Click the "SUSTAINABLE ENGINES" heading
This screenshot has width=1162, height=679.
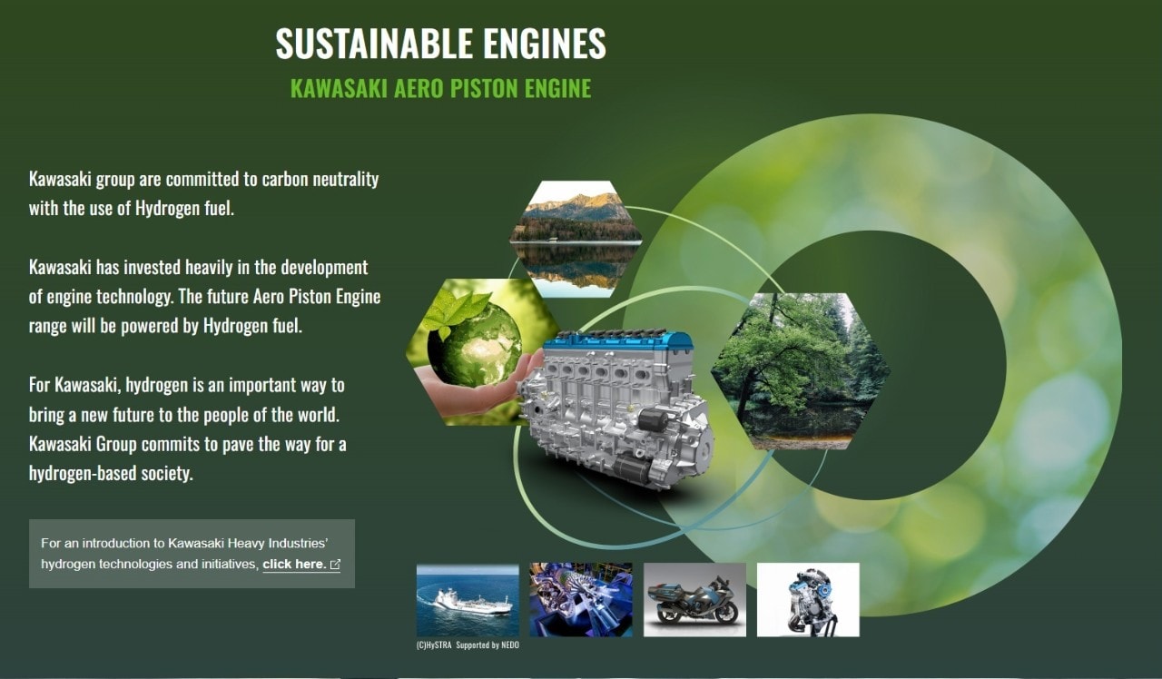tap(440, 44)
